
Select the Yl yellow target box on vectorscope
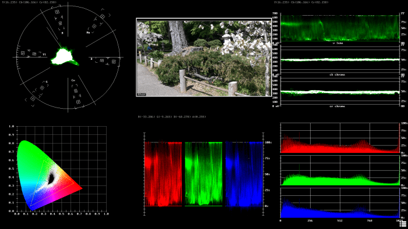point(34,54)
